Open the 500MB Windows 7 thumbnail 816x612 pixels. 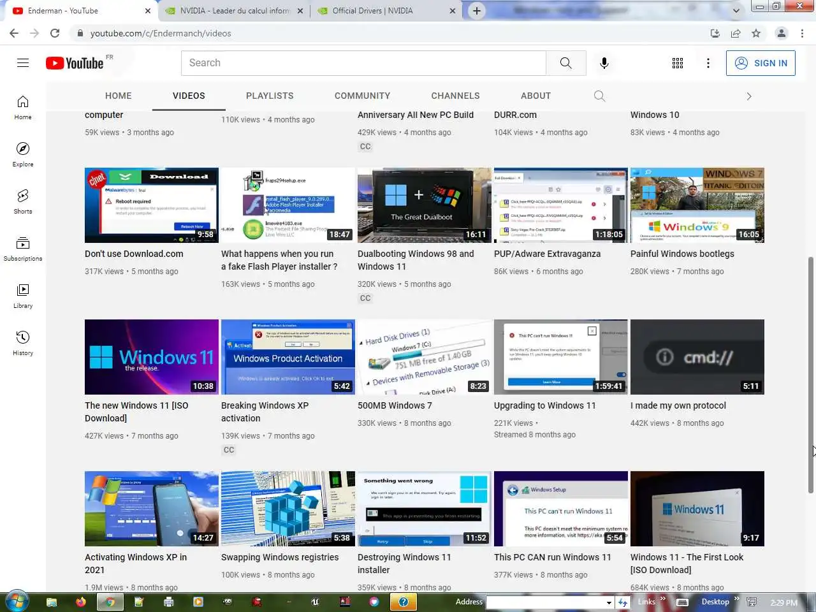(425, 357)
